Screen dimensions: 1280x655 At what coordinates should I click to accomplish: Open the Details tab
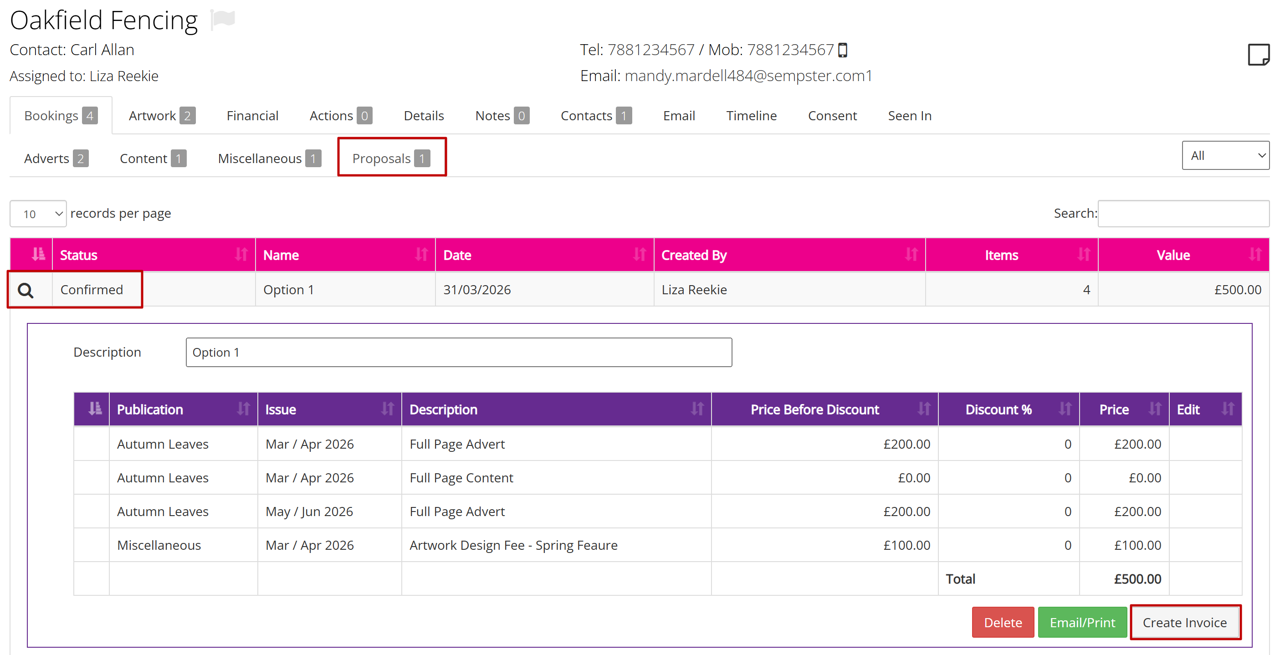pyautogui.click(x=424, y=116)
